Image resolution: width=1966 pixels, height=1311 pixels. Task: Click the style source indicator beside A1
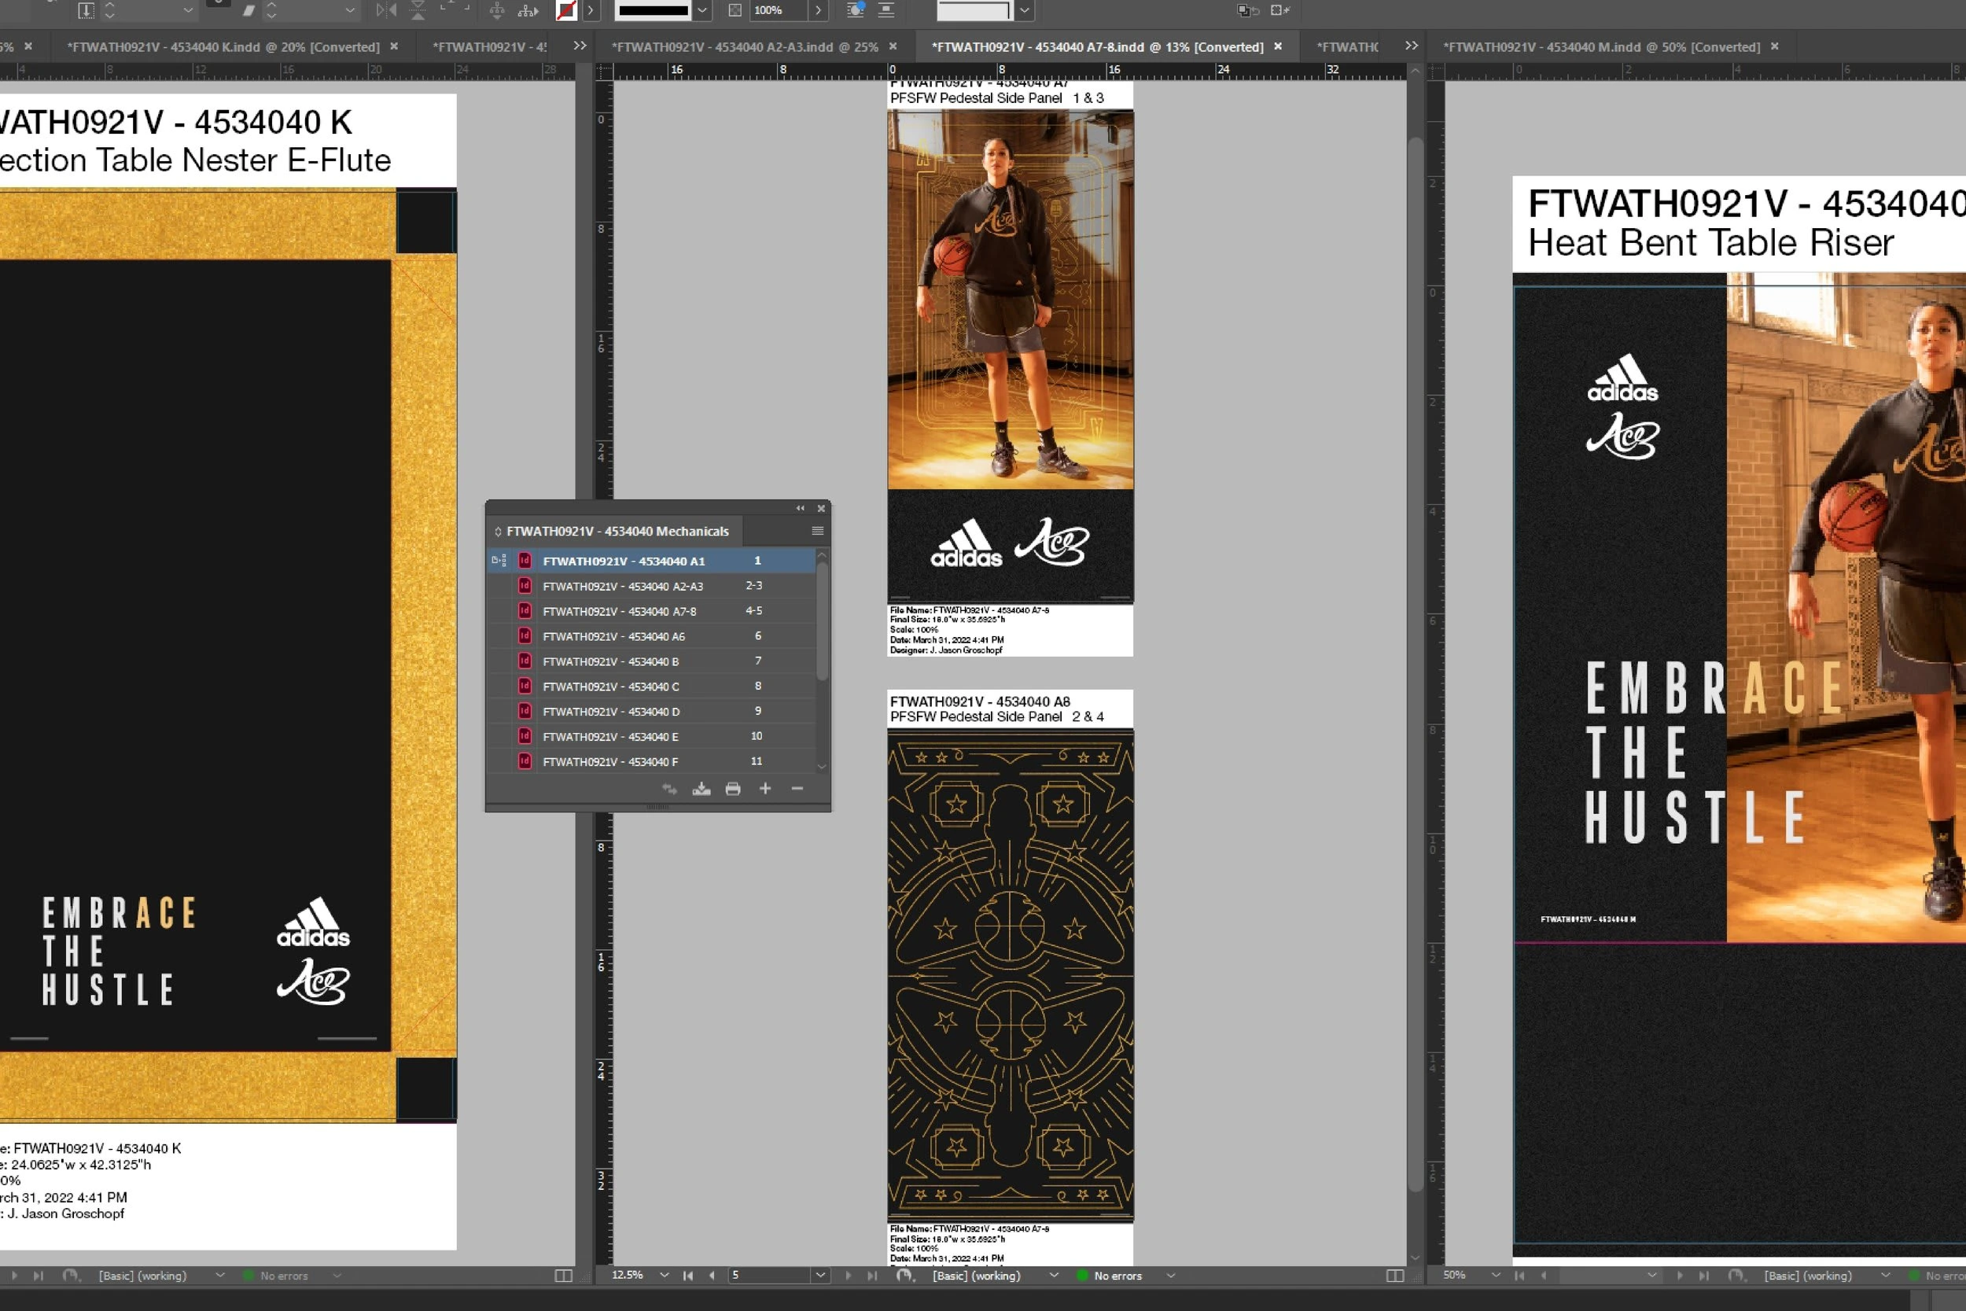(499, 560)
